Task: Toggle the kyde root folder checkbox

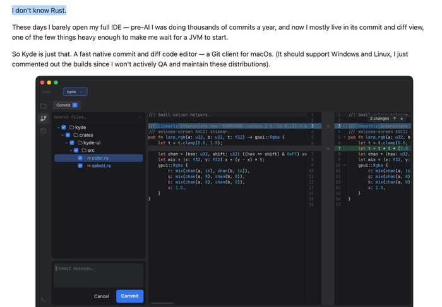Action: pos(64,127)
